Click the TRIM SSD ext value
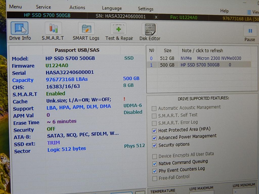Image resolution: width=259 pixels, height=194 pixels. (54, 143)
